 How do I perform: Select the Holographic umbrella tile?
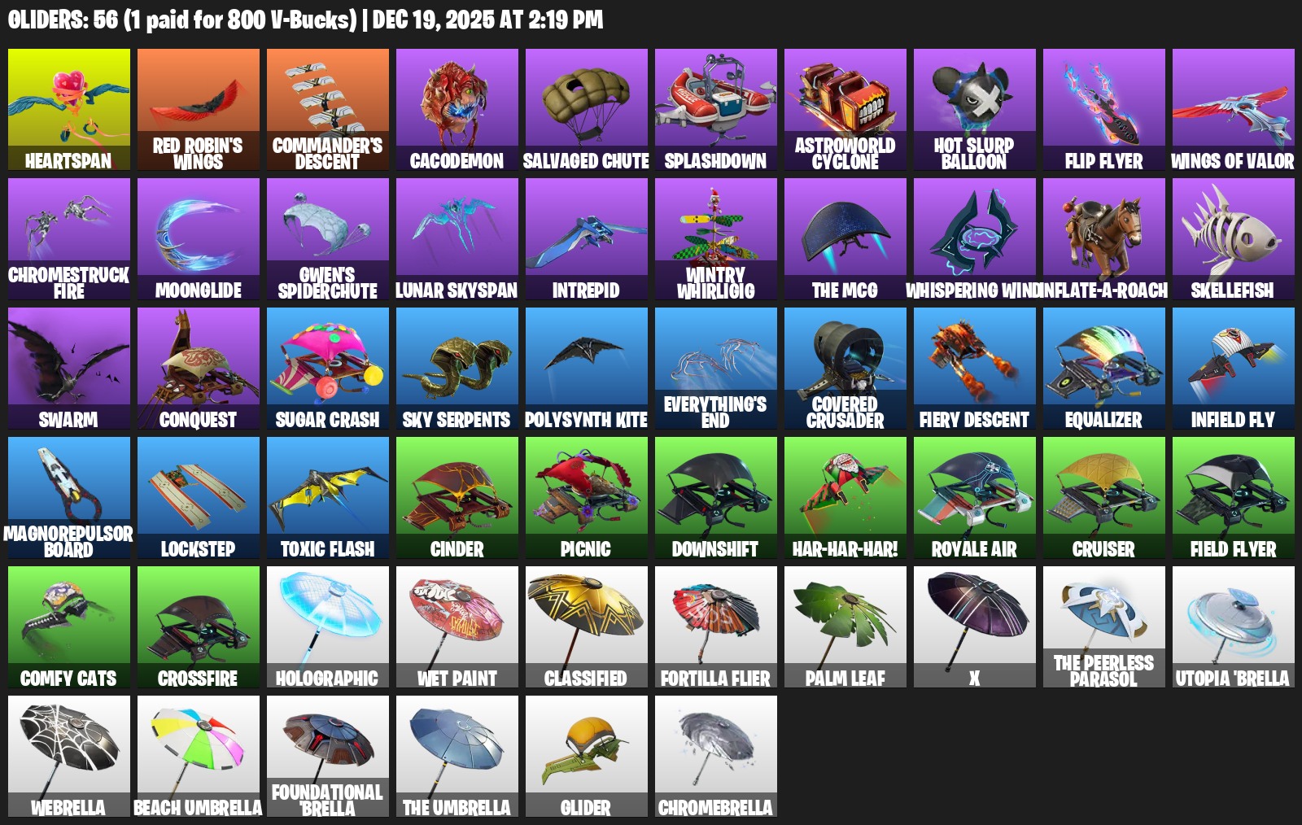328,627
